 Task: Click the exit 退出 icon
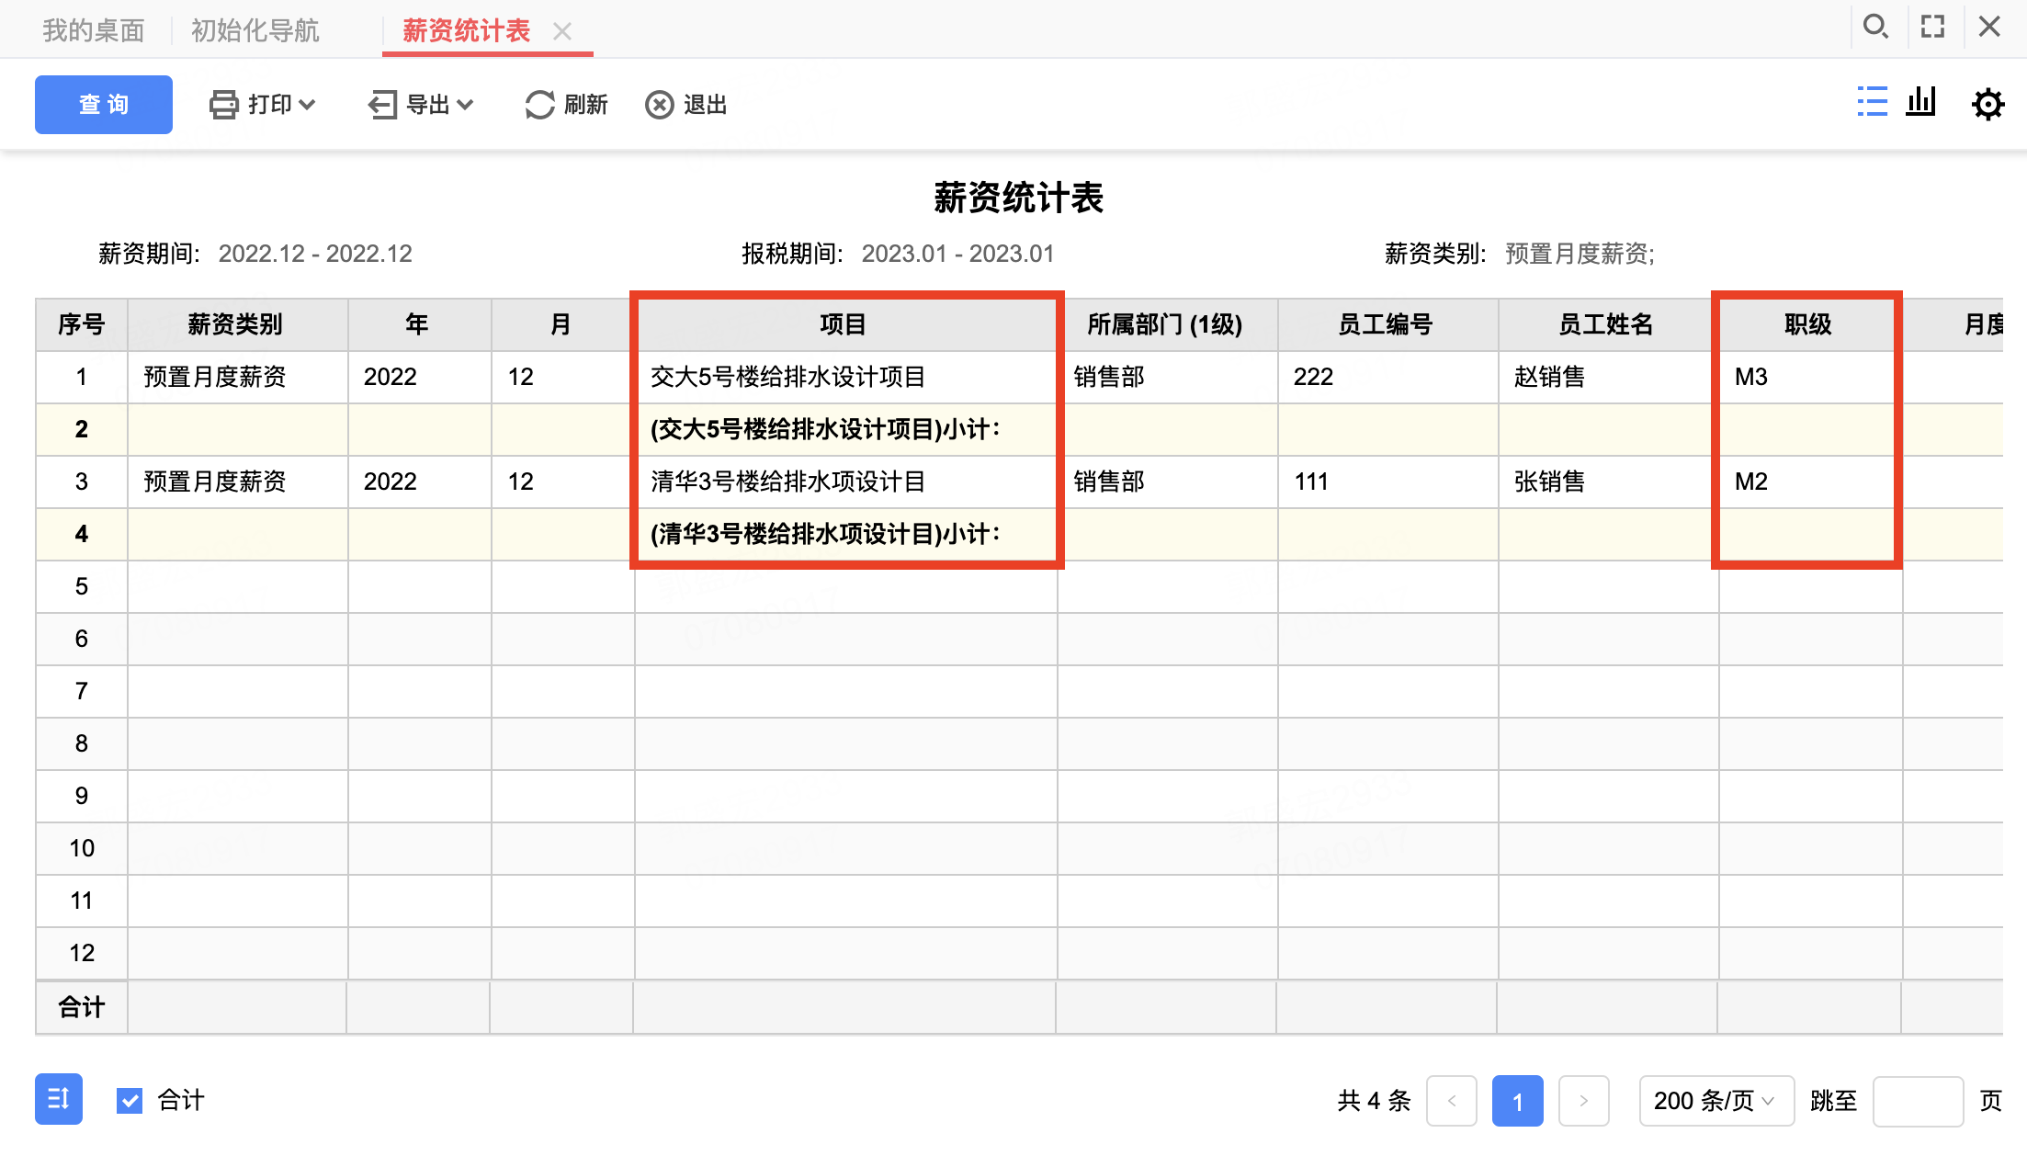(x=659, y=105)
